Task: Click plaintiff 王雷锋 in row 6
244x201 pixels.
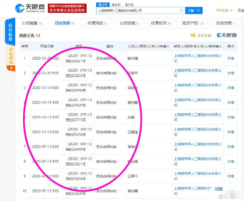Action: (x=133, y=132)
